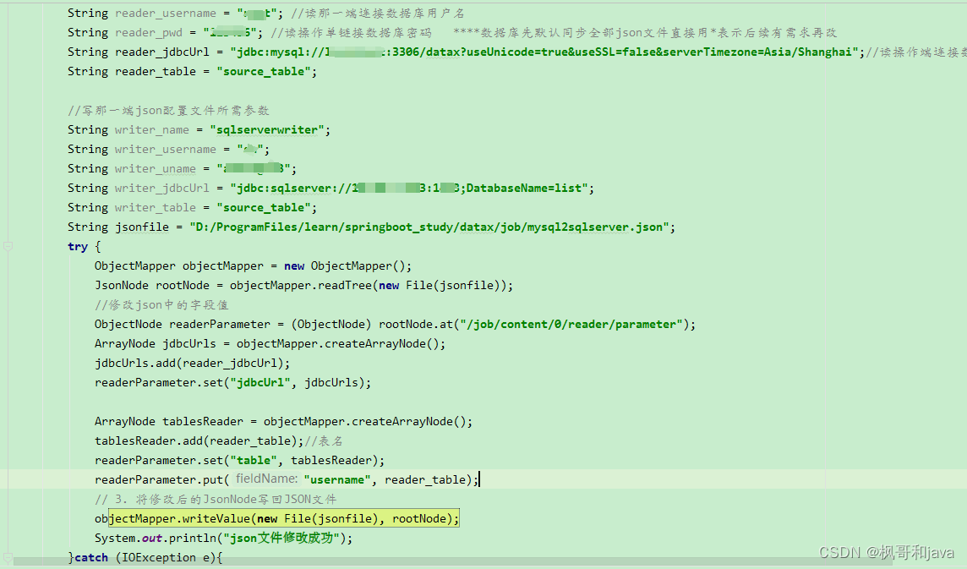Click the "/job/content/0/reader/parameter" string
This screenshot has height=569, width=967.
pos(573,324)
